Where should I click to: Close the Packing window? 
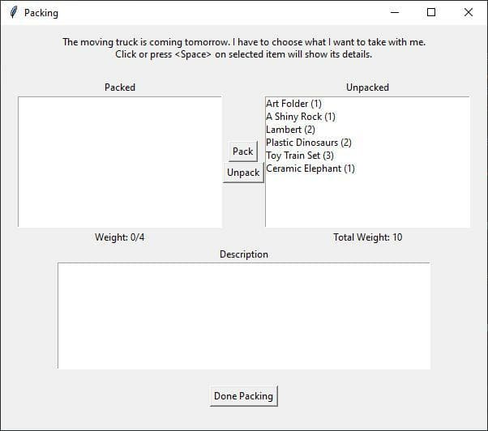pyautogui.click(x=468, y=12)
